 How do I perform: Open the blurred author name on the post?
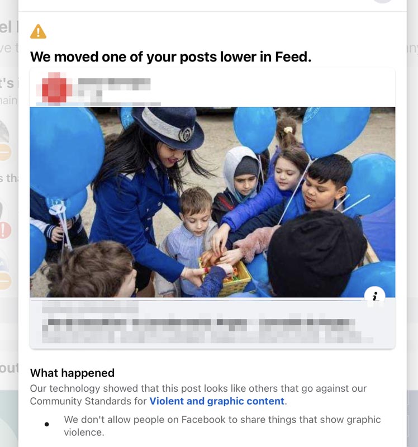pos(114,84)
